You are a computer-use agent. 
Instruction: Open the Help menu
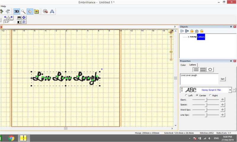pos(3,6)
